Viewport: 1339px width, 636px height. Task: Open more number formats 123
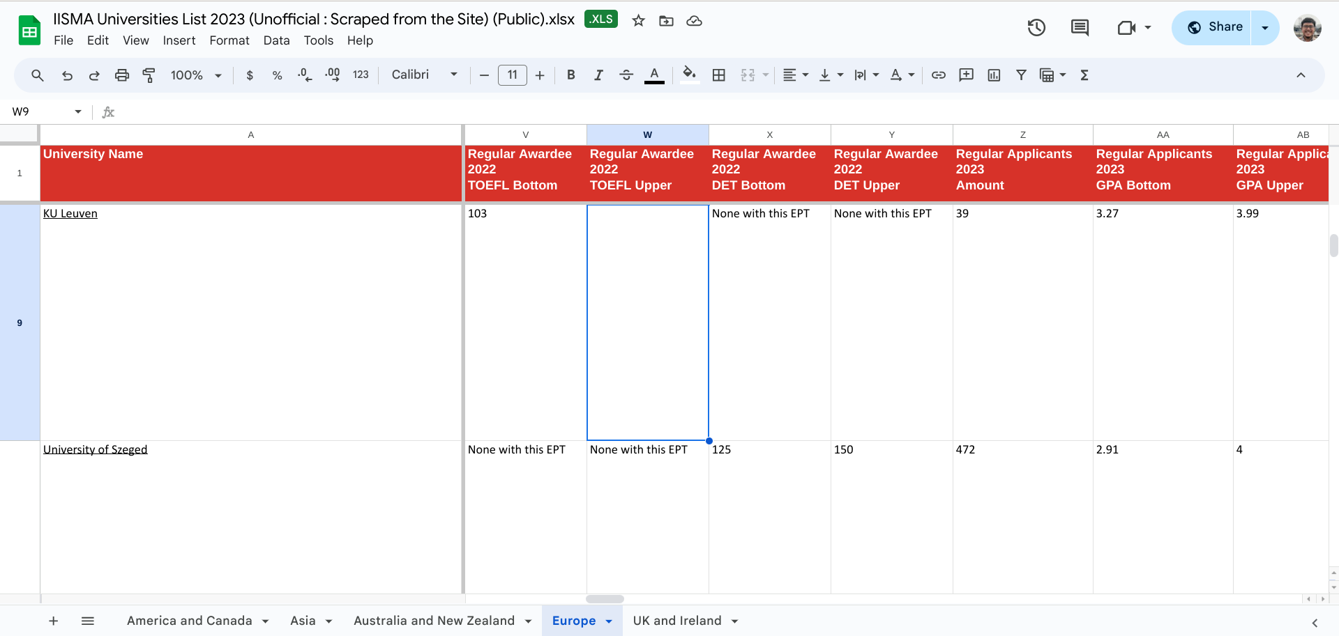point(361,75)
